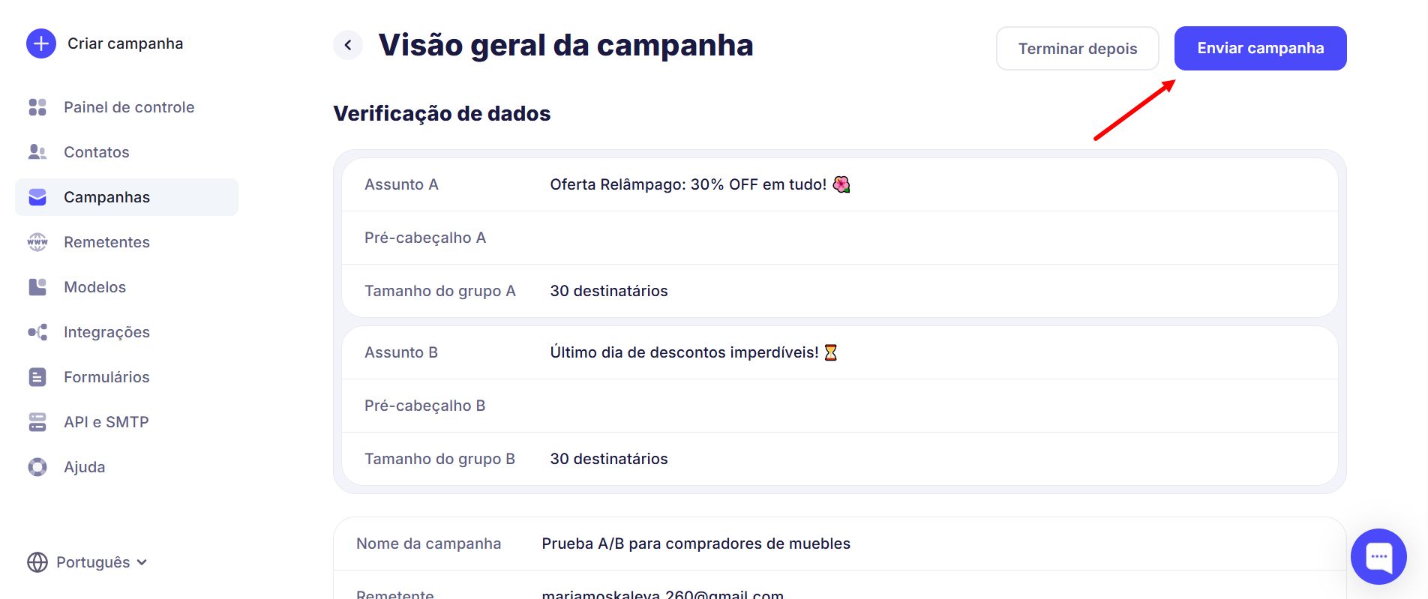Click the Campanhas envelope icon
Viewport: 1428px width, 599px height.
37,197
